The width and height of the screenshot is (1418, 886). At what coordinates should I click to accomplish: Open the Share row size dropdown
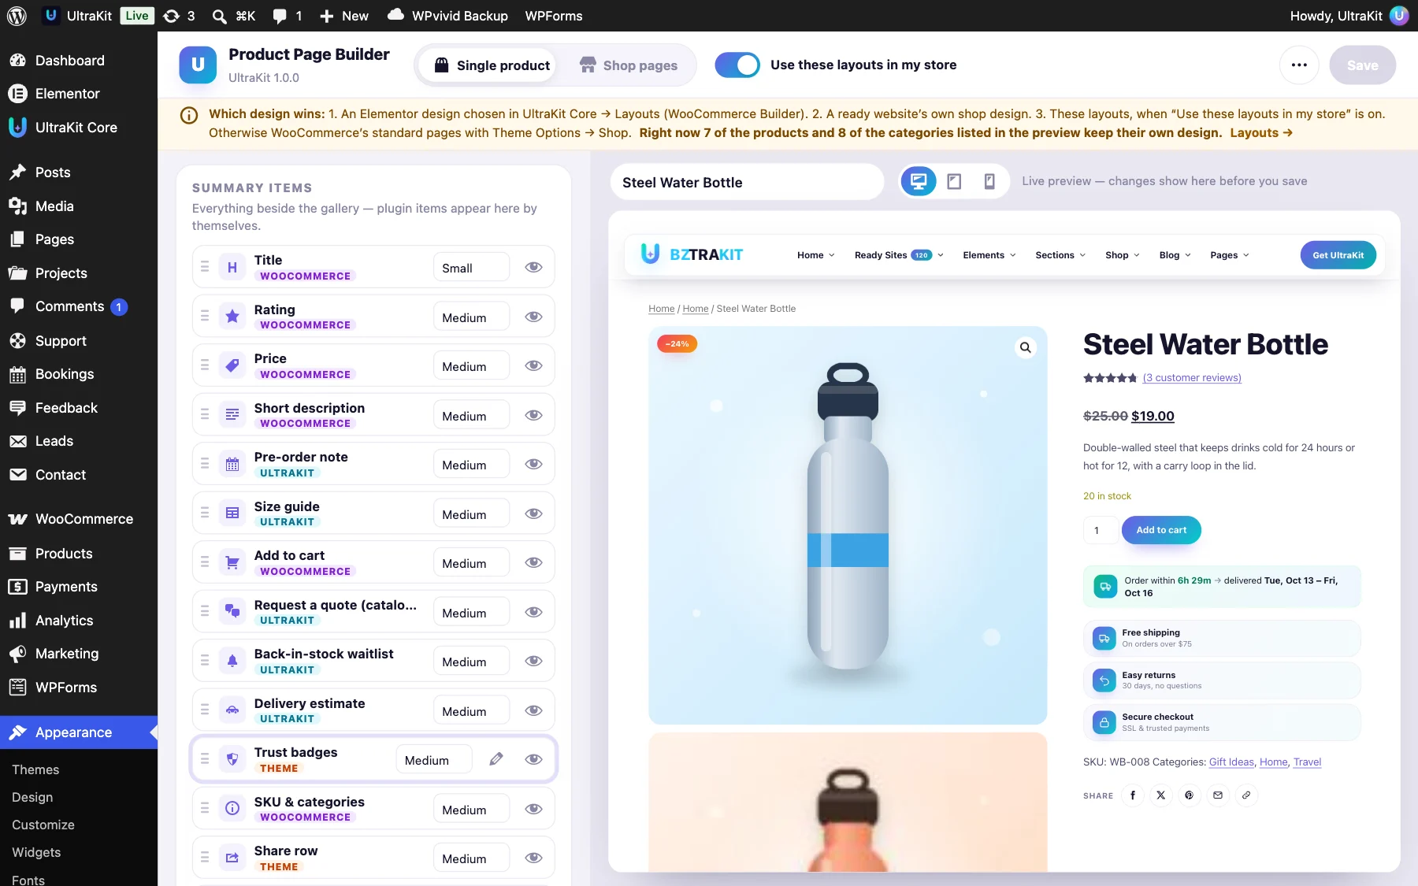[471, 858]
